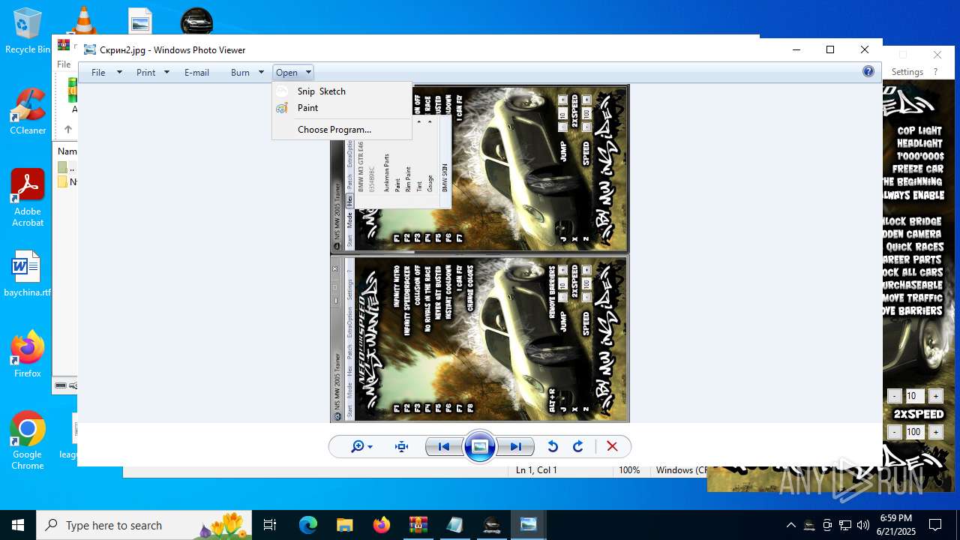Click the E-mail toolbar button
This screenshot has width=960, height=540.
click(x=196, y=73)
